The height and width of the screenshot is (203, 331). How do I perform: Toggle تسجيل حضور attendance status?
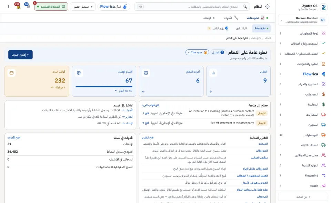point(83,7)
